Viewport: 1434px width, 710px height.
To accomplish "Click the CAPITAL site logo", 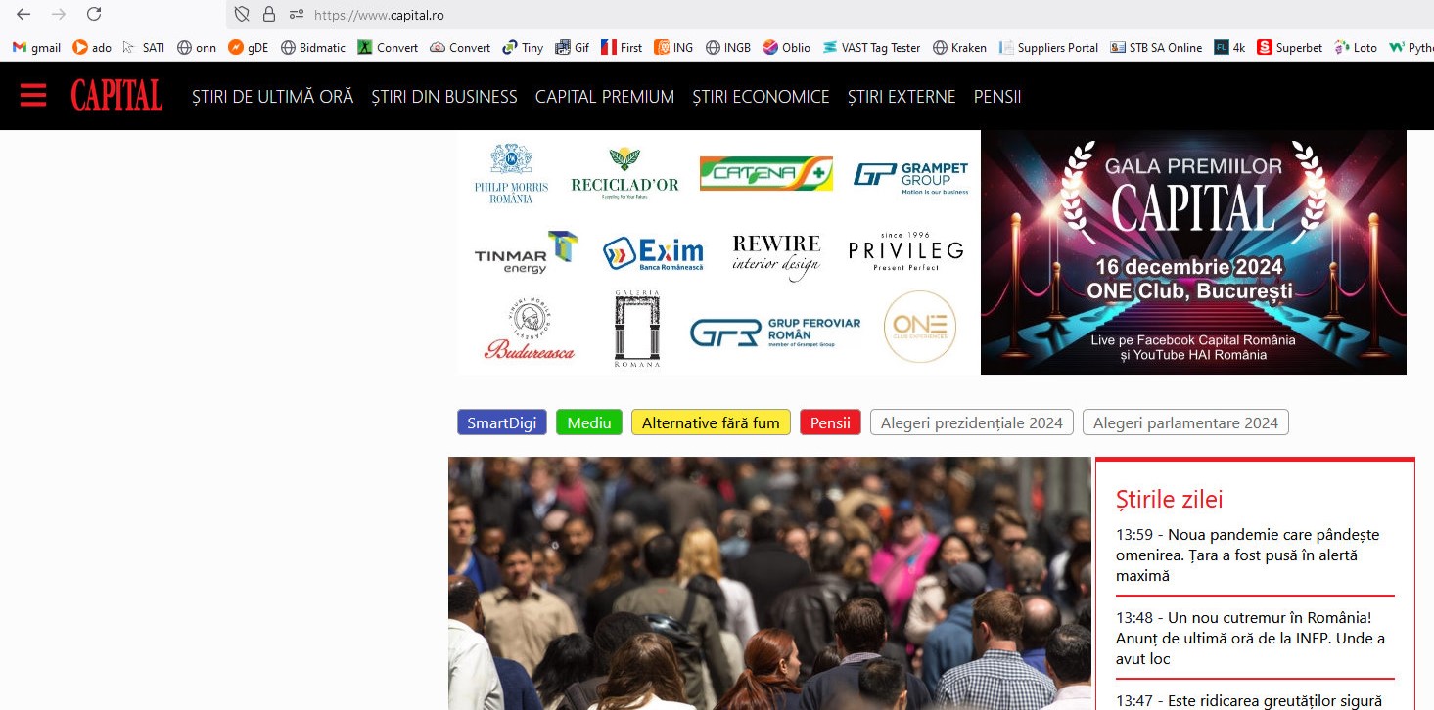I will [x=116, y=96].
